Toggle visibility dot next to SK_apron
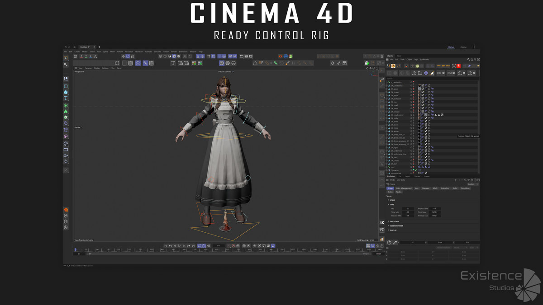 (414, 131)
